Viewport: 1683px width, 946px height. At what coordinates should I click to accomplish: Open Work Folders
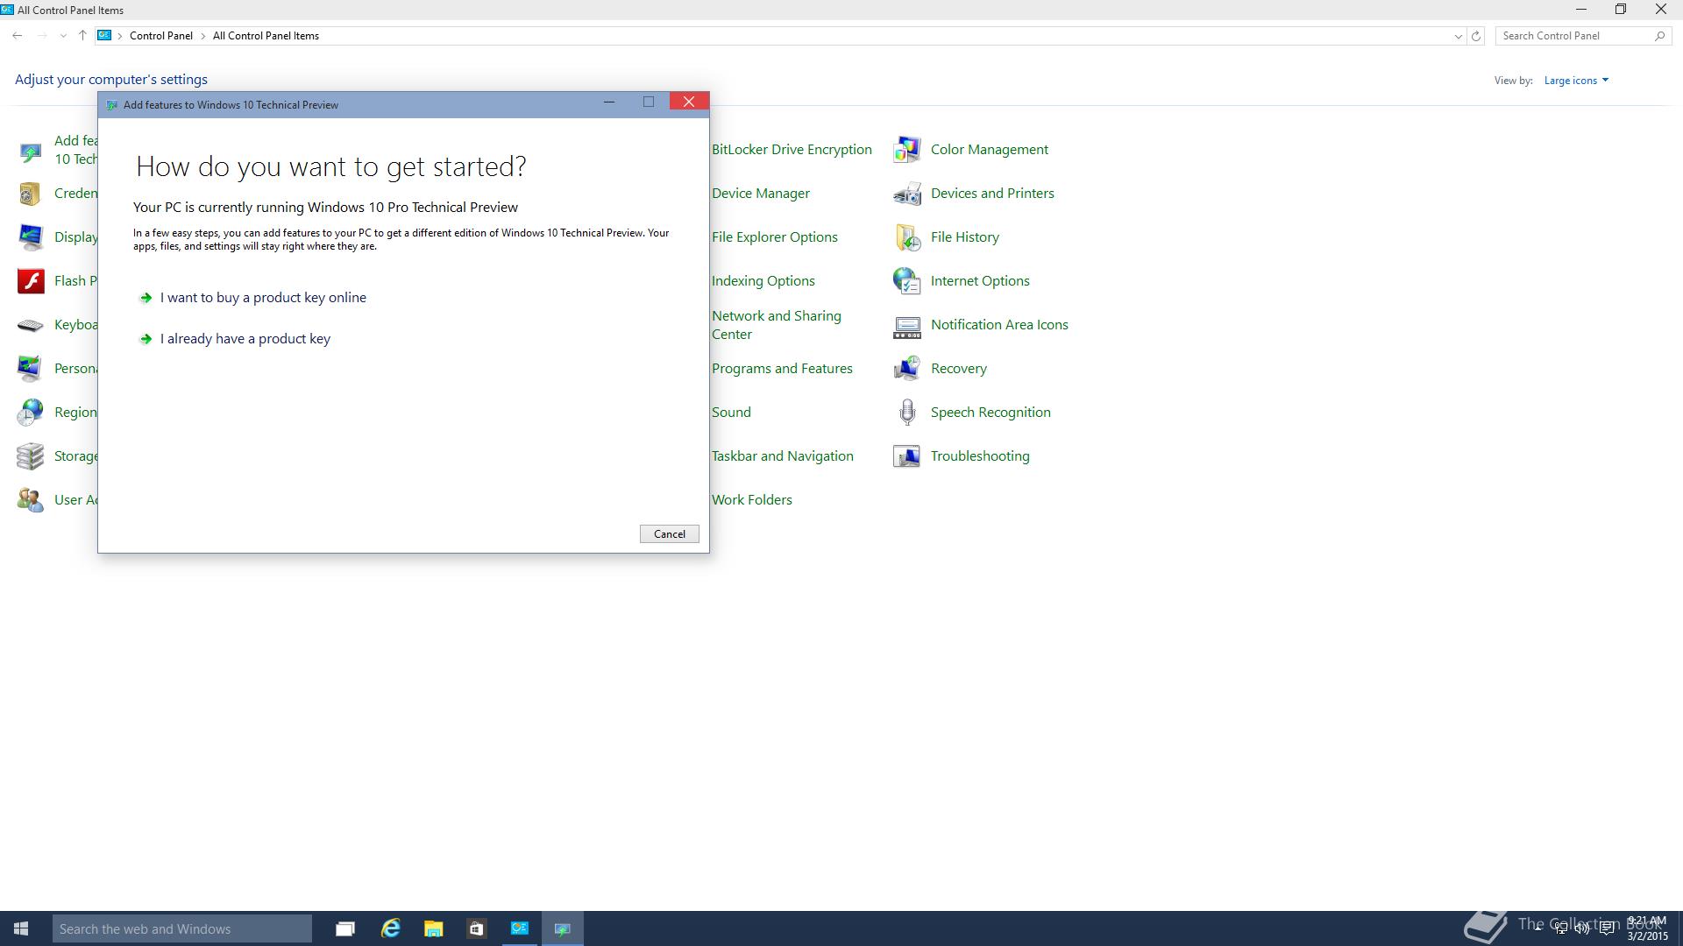(x=752, y=500)
